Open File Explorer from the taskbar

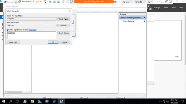(x=32, y=101)
